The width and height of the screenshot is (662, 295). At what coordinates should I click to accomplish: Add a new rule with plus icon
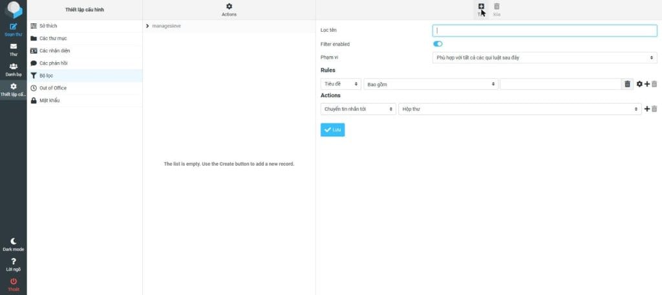coord(646,84)
